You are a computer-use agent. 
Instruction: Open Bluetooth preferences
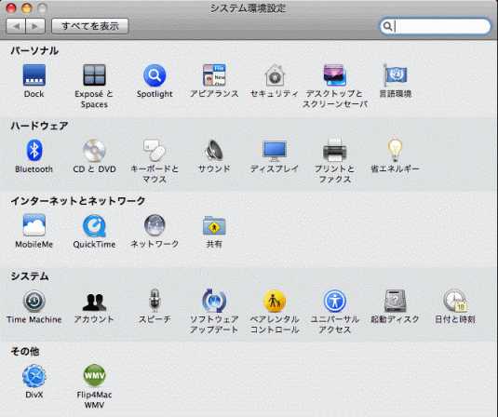(34, 150)
